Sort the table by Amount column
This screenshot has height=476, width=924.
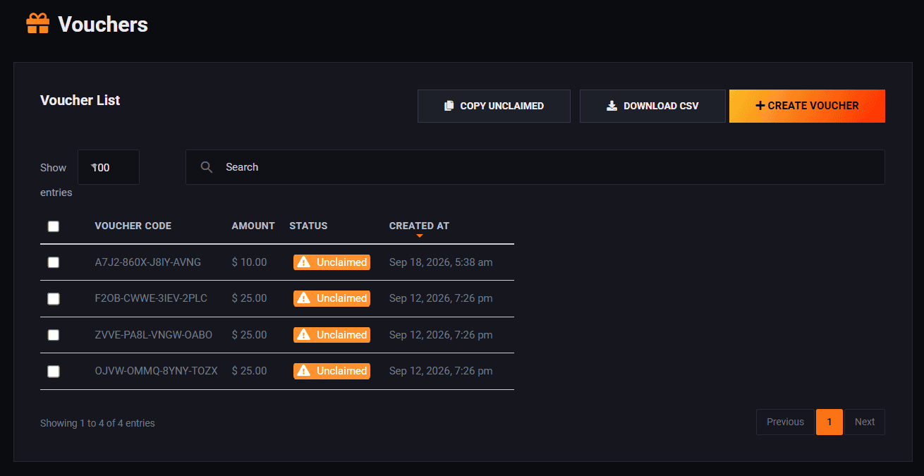tap(253, 226)
